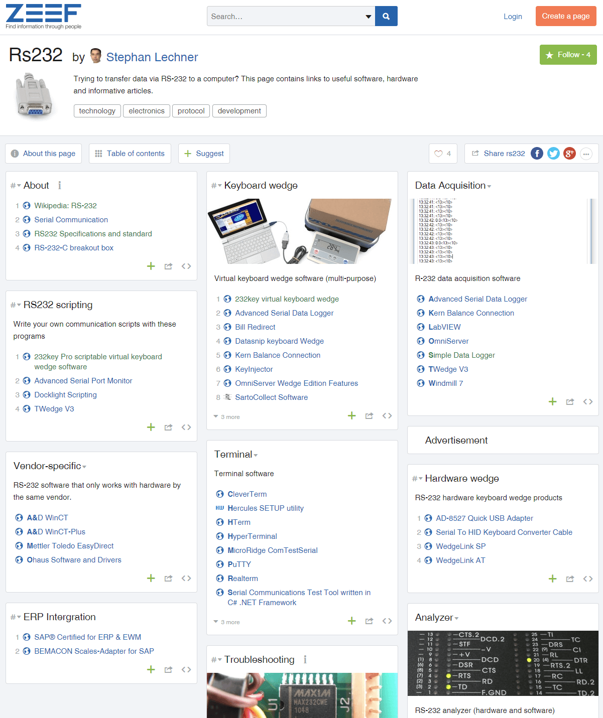Expand 3 more links in Terminal
The image size is (603, 718).
[x=227, y=622]
